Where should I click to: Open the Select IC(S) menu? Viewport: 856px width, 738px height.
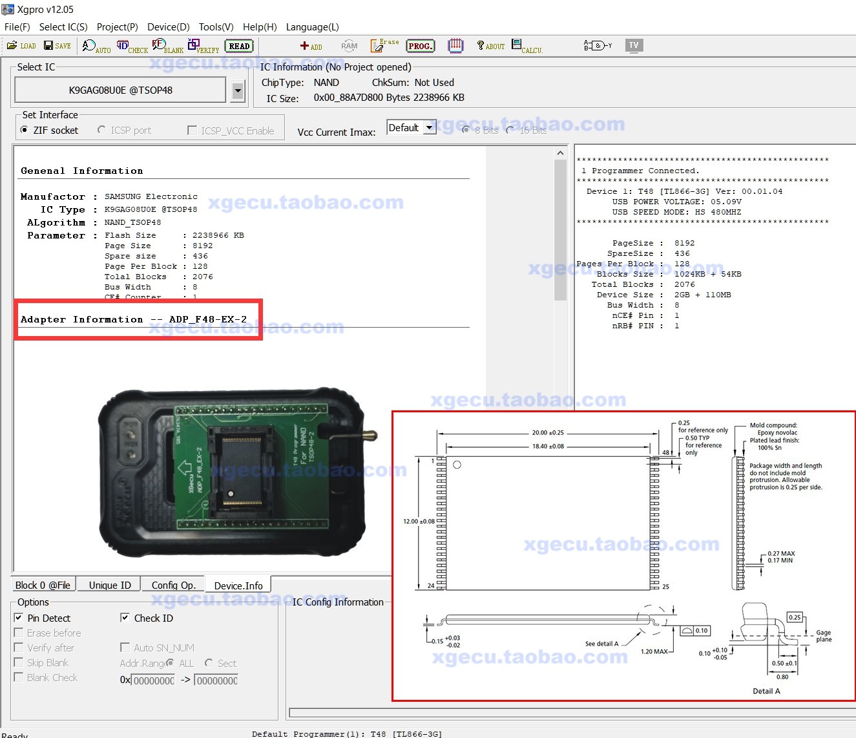tap(63, 26)
